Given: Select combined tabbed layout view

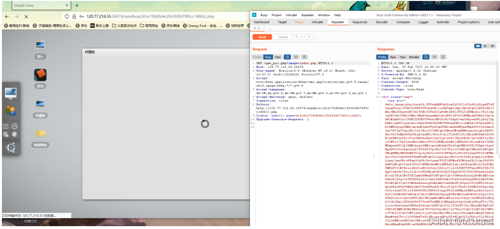Looking at the screenshot, I should (492, 46).
